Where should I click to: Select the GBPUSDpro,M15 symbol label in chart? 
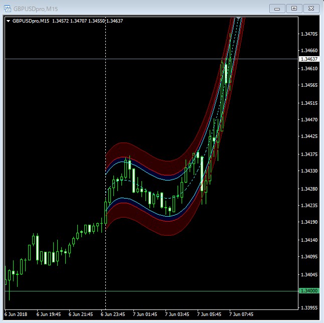pyautogui.click(x=31, y=21)
